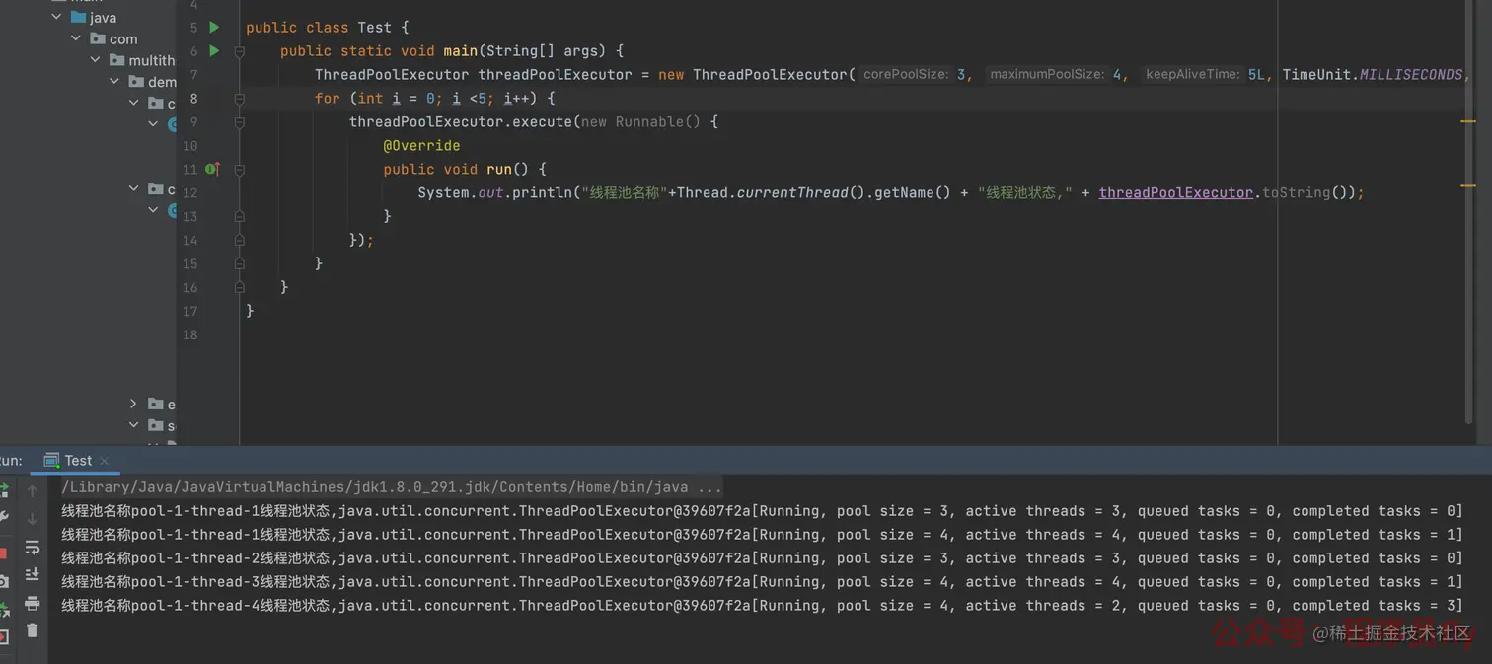Image resolution: width=1492 pixels, height=664 pixels.
Task: Open the override marker on line 11
Action: pyautogui.click(x=212, y=170)
